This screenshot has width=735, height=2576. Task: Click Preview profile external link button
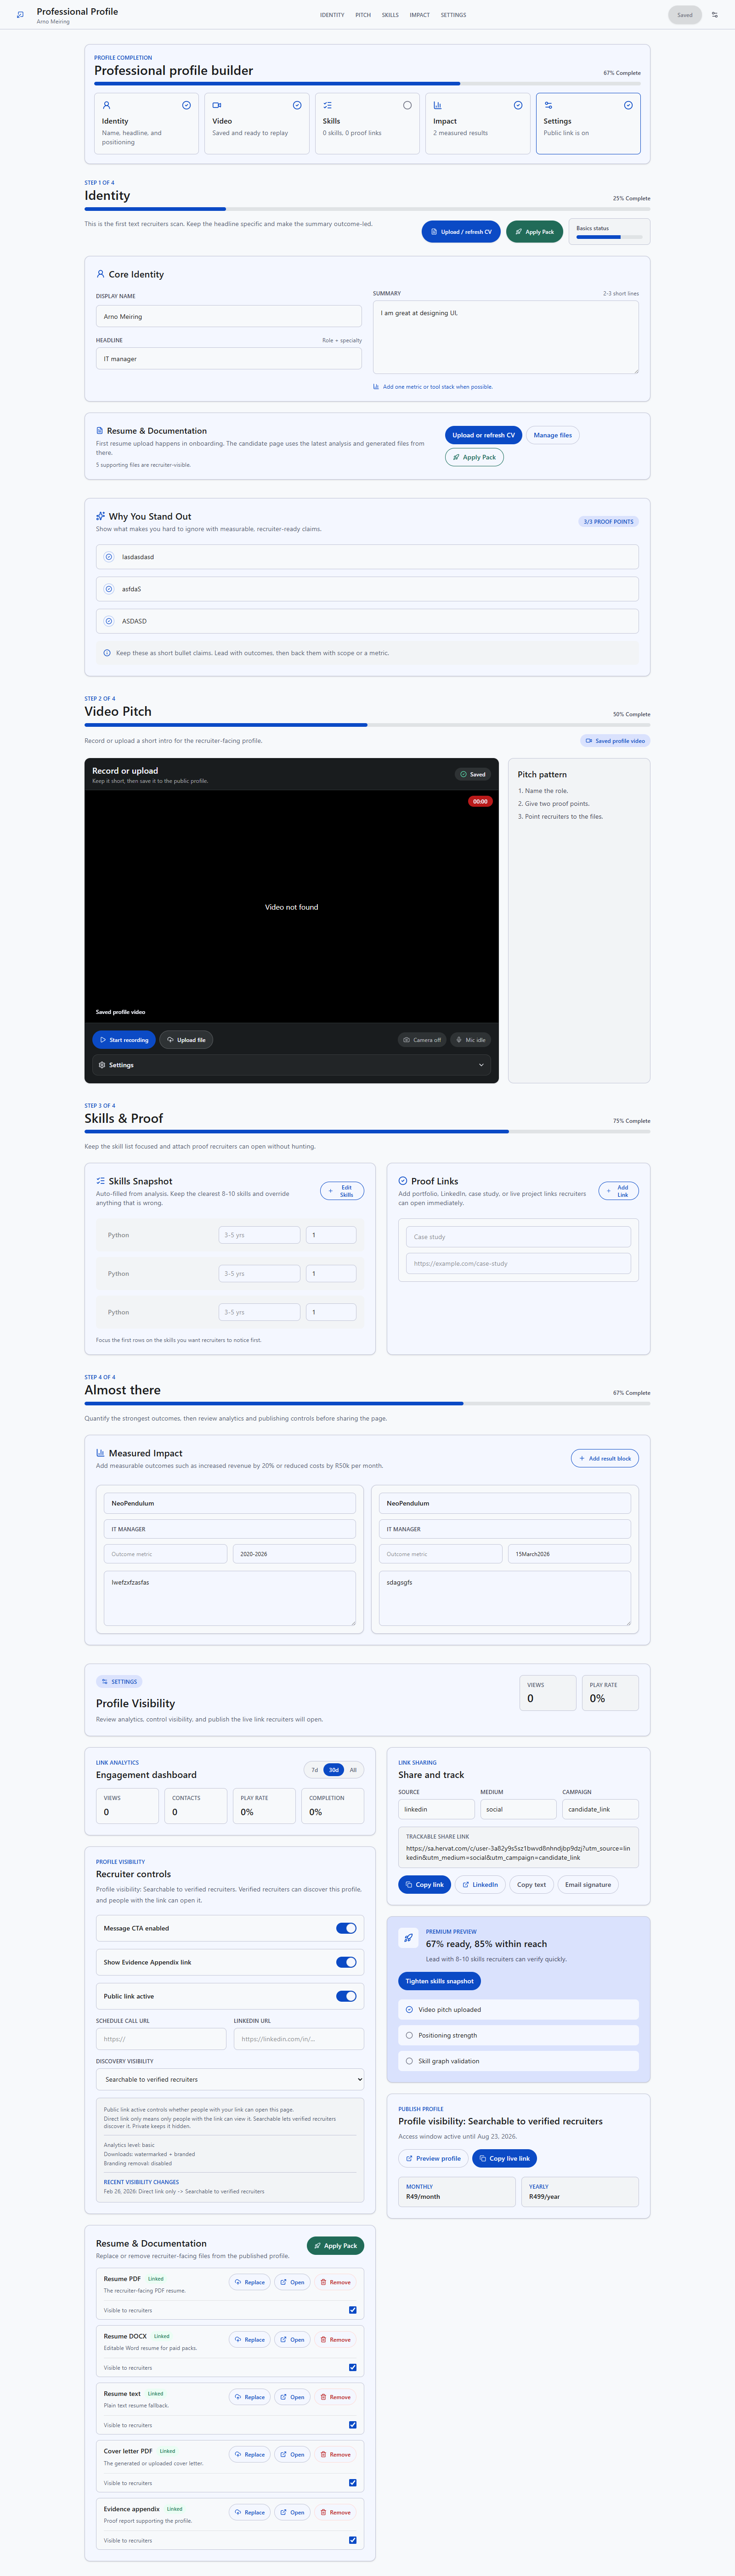coord(433,2159)
